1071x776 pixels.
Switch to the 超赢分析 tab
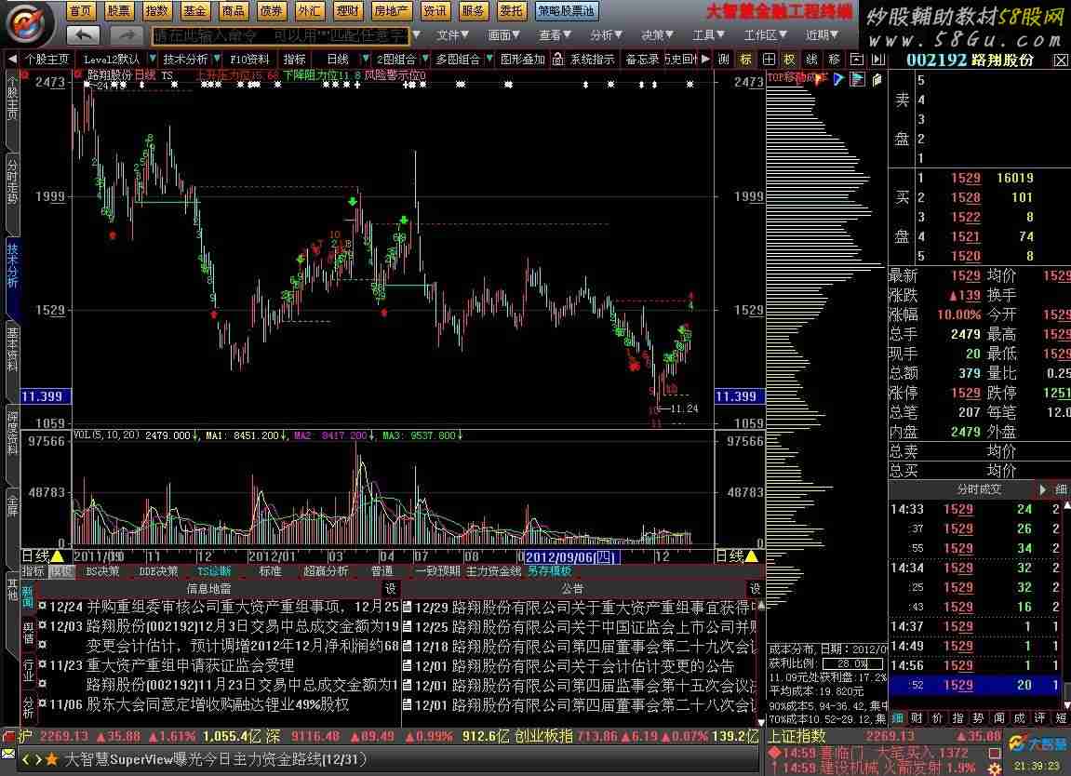(x=325, y=571)
